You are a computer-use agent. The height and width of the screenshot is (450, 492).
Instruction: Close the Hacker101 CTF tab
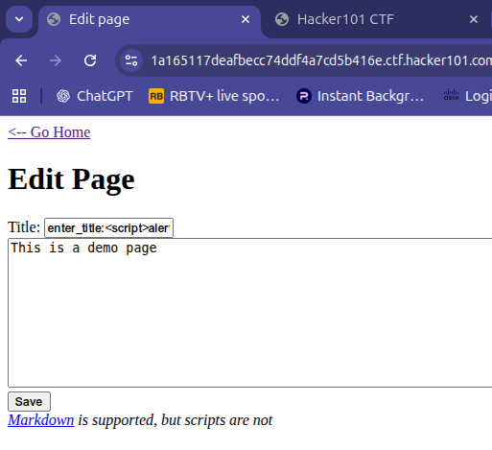click(x=474, y=20)
